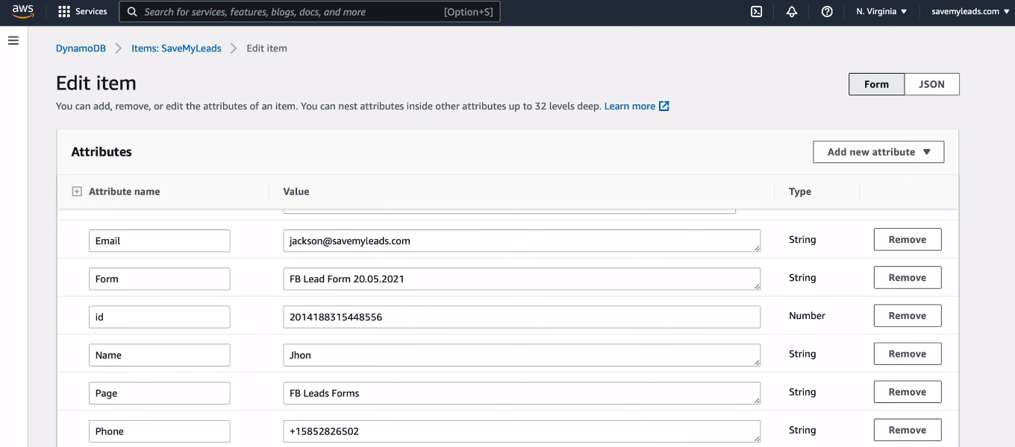The width and height of the screenshot is (1015, 447).
Task: Open the AWS home logo
Action: click(x=23, y=11)
